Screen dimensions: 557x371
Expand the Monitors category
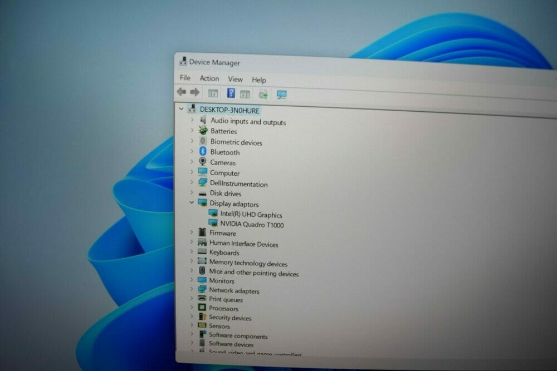(x=192, y=280)
